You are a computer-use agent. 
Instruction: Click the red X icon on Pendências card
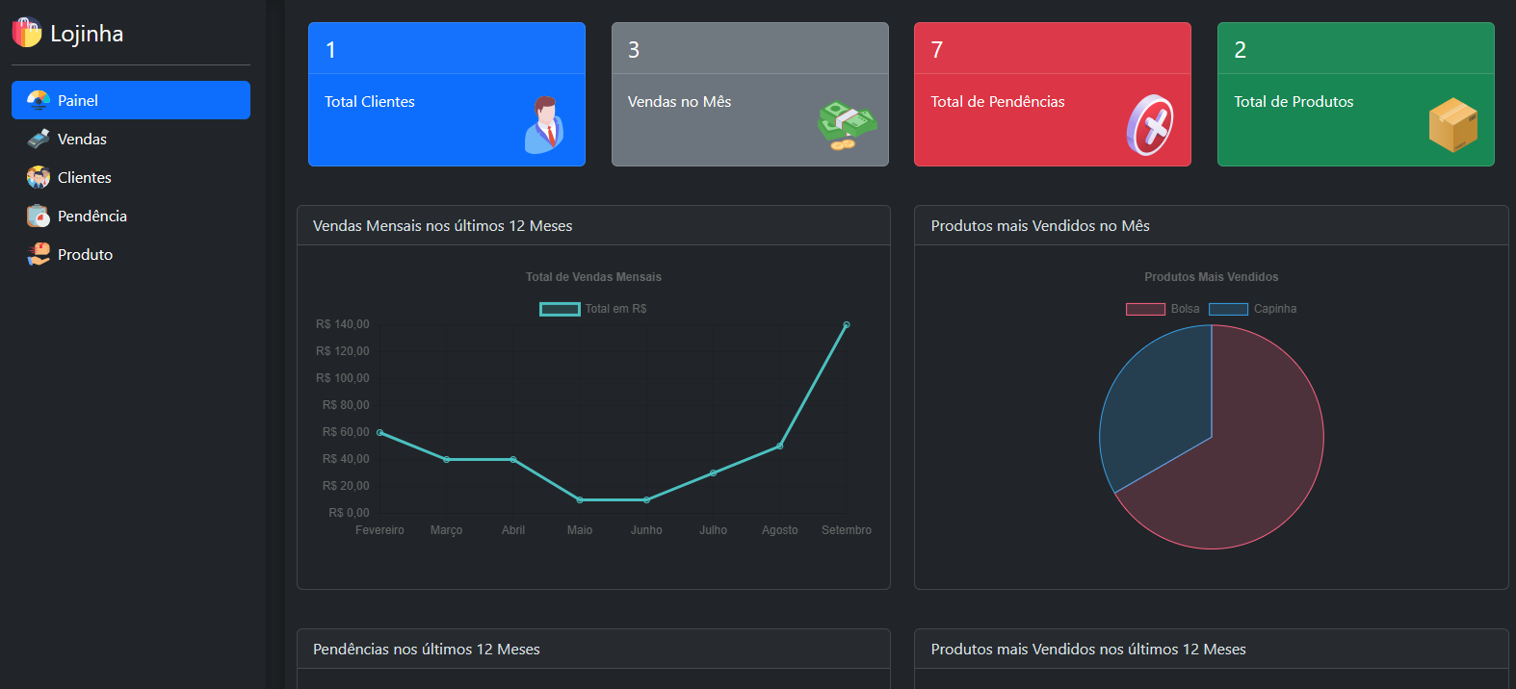[1150, 125]
